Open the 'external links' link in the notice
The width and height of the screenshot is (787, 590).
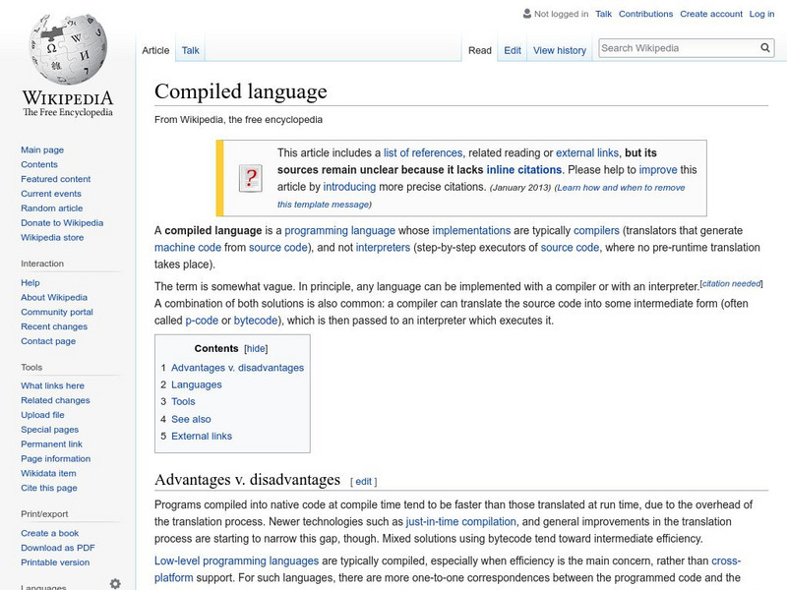[587, 153]
